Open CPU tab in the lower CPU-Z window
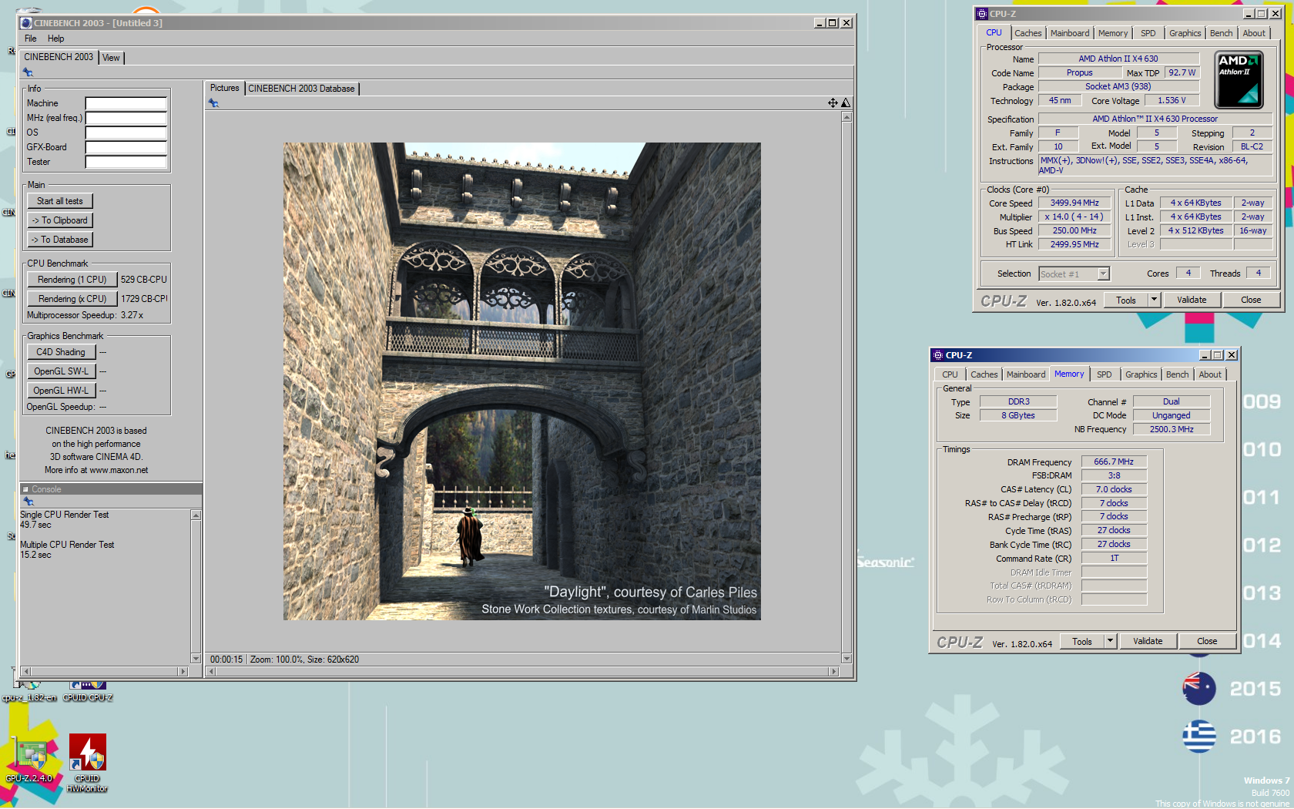 click(950, 374)
